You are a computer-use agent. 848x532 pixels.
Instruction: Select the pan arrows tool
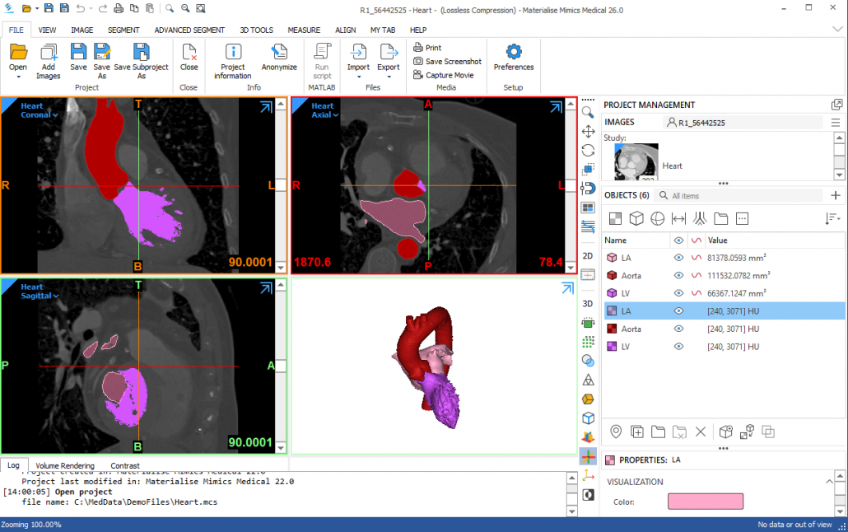coord(588,132)
